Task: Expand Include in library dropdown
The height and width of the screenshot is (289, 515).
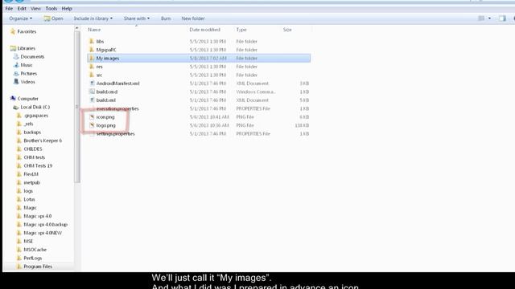Action: (93, 18)
